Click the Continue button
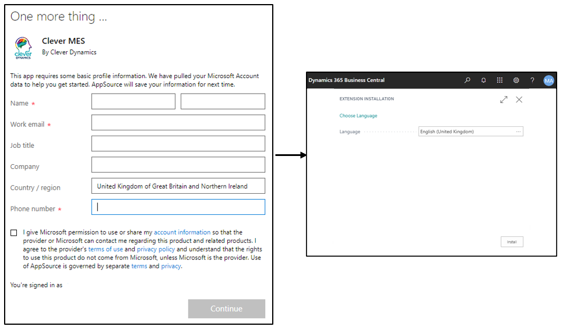Image resolution: width=563 pixels, height=330 pixels. pyautogui.click(x=227, y=309)
